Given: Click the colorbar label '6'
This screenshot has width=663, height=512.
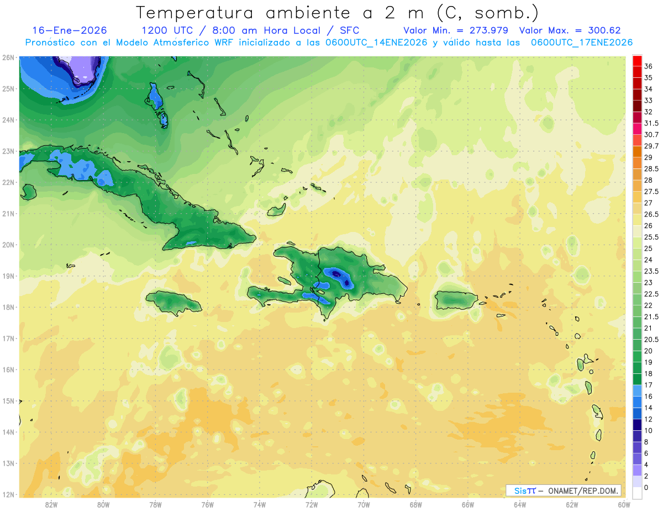Looking at the screenshot, I should [x=646, y=453].
